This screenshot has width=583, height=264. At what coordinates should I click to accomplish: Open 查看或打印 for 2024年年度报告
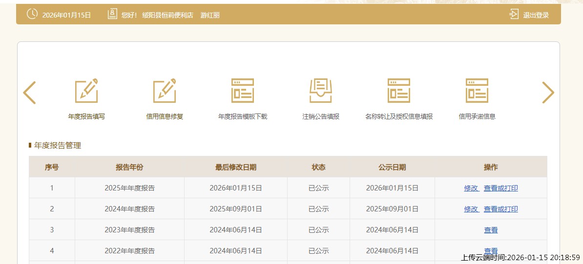point(500,209)
